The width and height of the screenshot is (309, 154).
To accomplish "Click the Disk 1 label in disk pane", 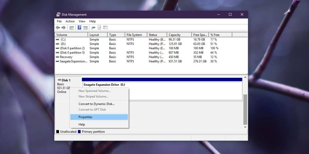I will pos(66,80).
